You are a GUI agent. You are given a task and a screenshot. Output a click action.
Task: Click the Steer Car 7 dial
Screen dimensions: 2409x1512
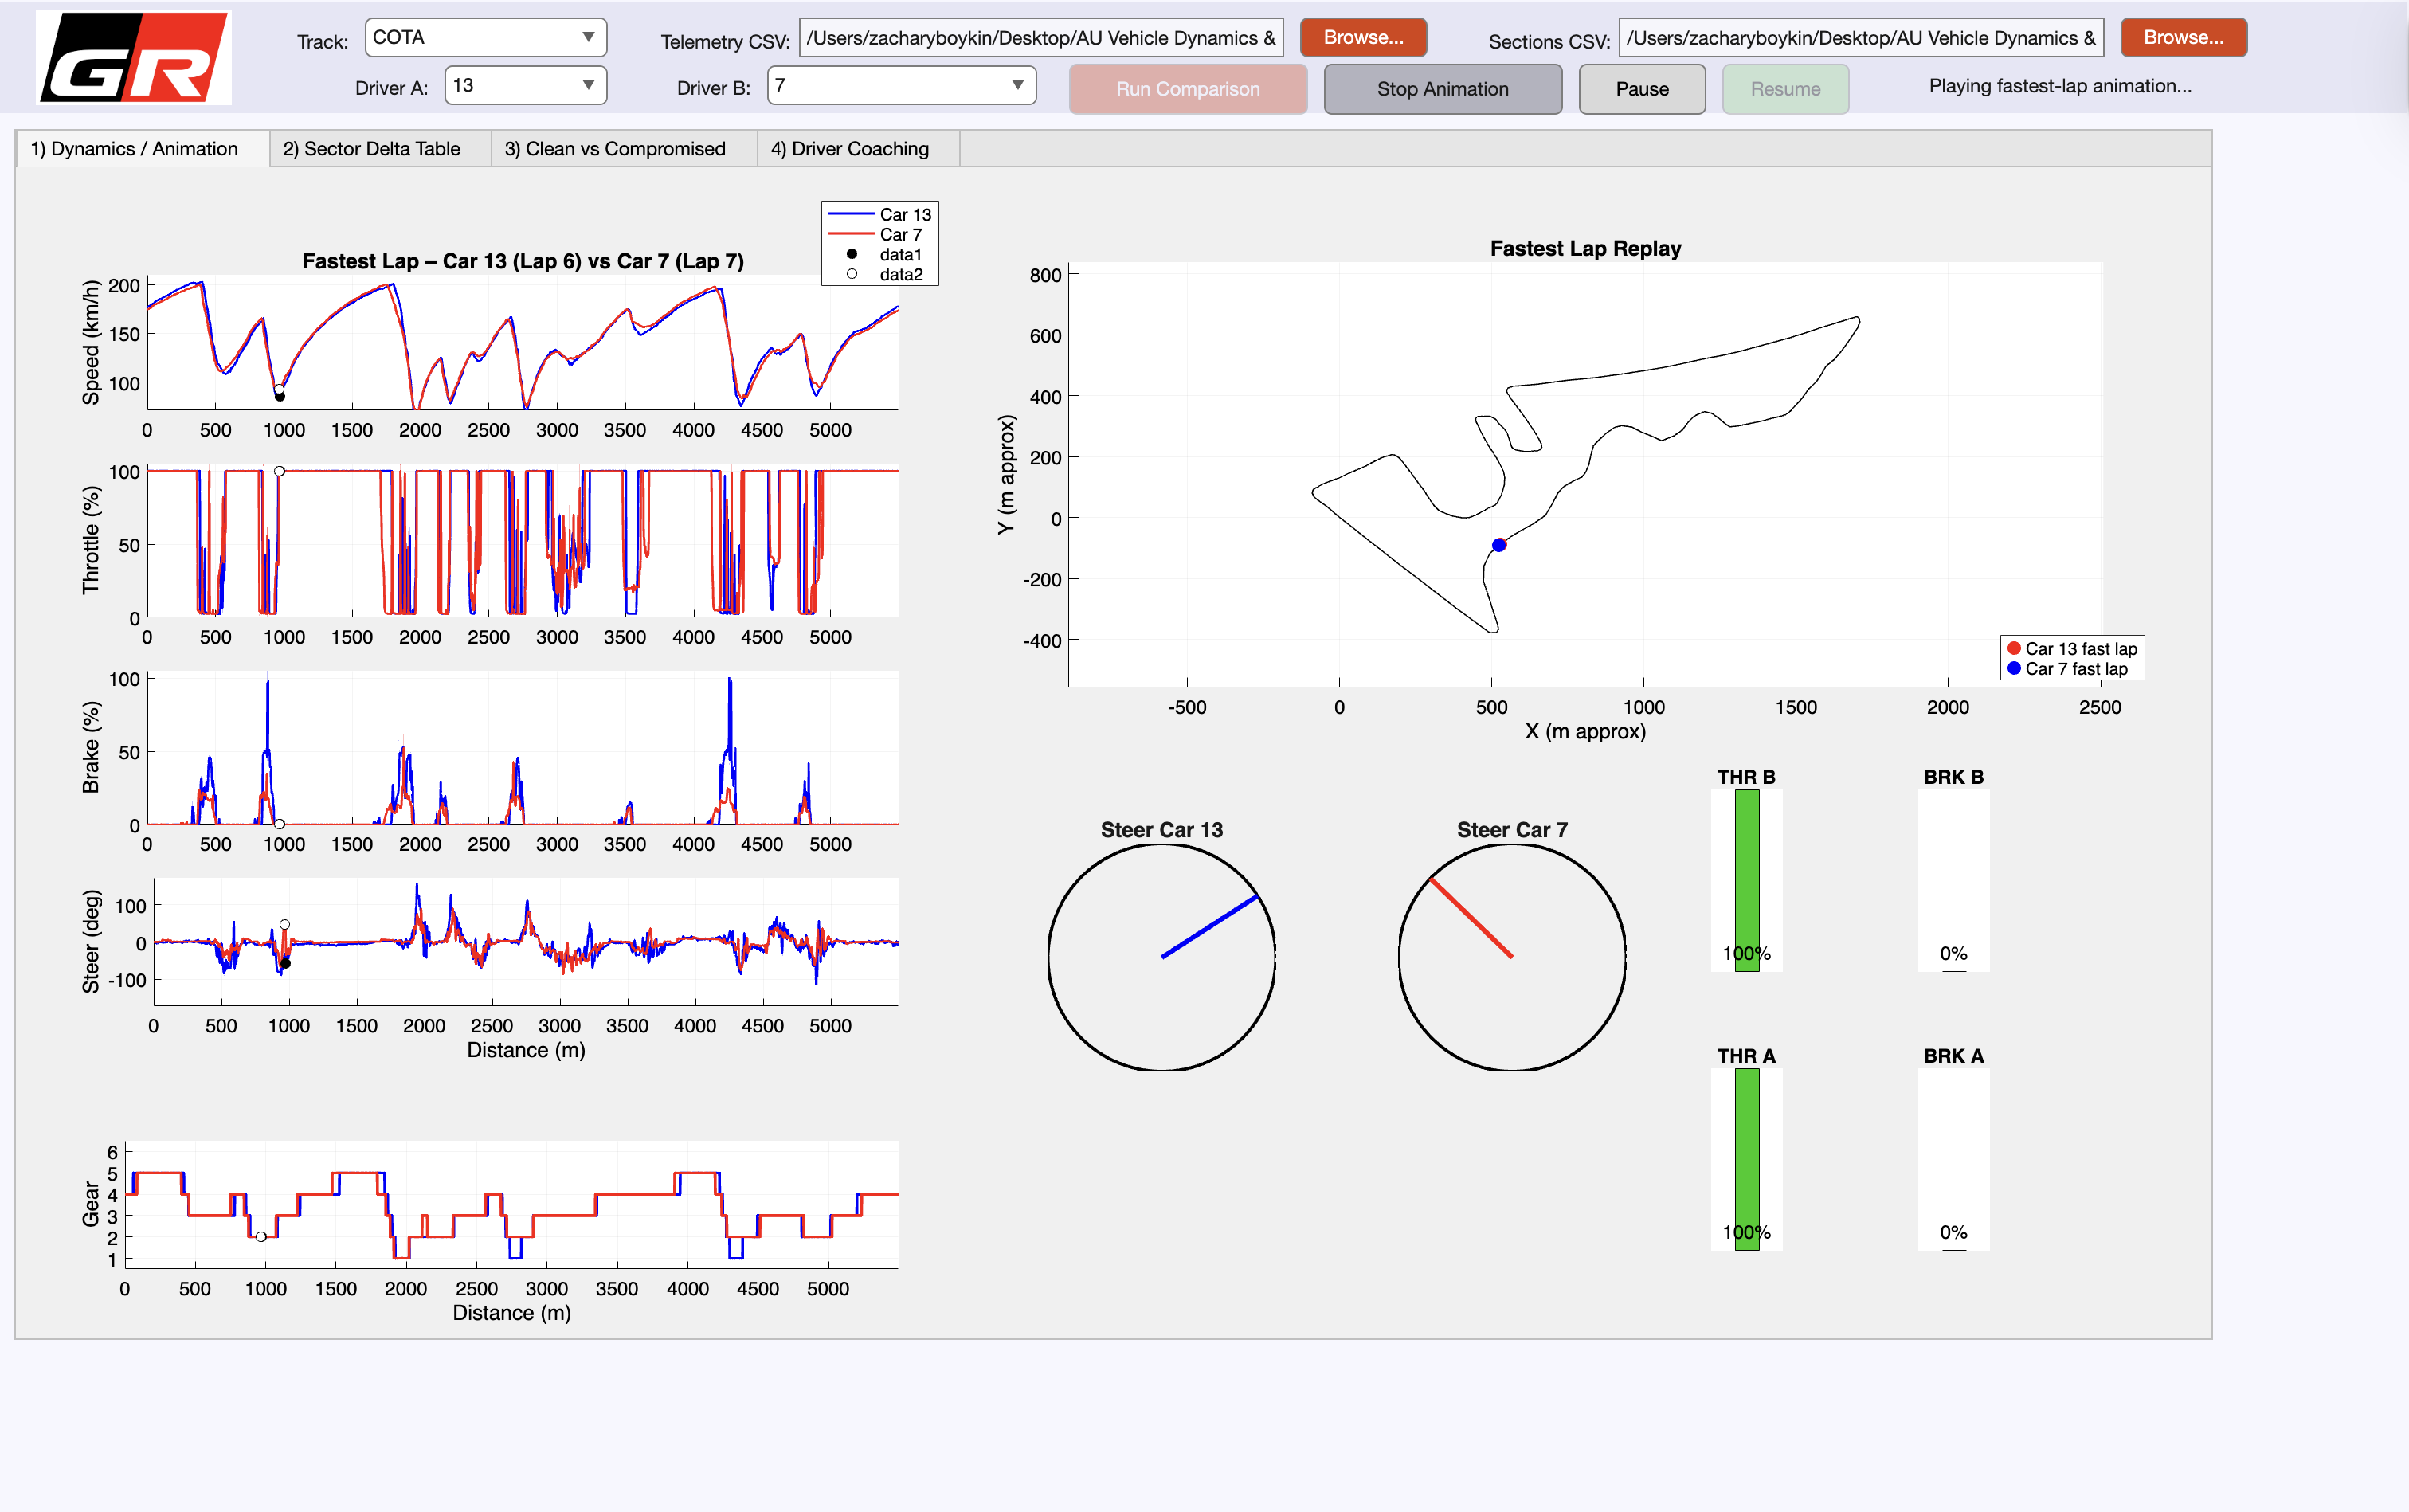pos(1511,957)
